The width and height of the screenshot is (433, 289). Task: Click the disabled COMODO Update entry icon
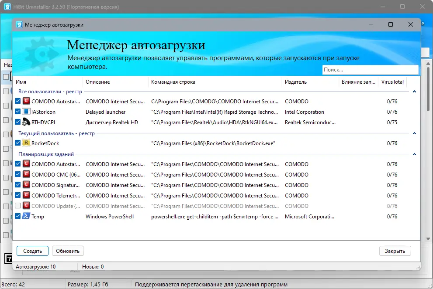pos(26,205)
